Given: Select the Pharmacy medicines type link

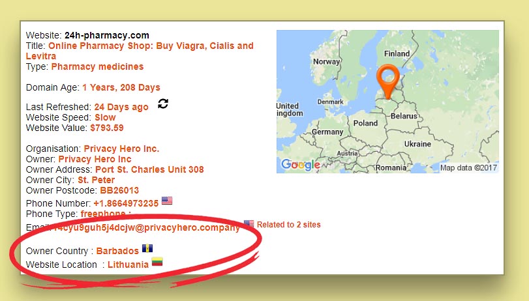Looking at the screenshot, I should [97, 66].
